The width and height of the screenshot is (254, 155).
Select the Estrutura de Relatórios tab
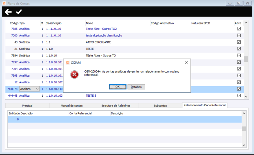point(116,106)
